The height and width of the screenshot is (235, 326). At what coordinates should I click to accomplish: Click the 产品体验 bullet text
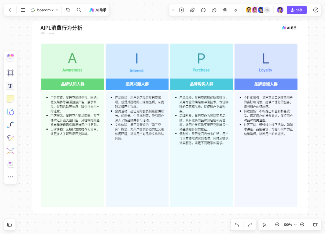(x=139, y=102)
